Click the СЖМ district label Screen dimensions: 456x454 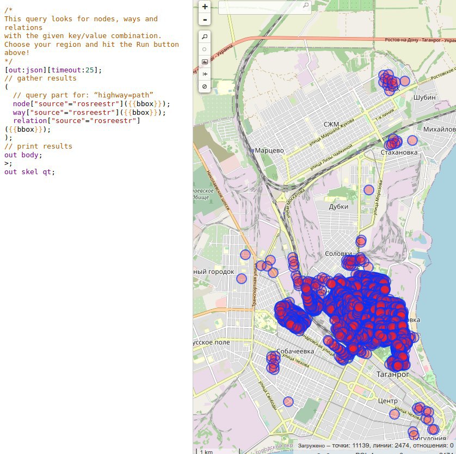[x=331, y=125]
